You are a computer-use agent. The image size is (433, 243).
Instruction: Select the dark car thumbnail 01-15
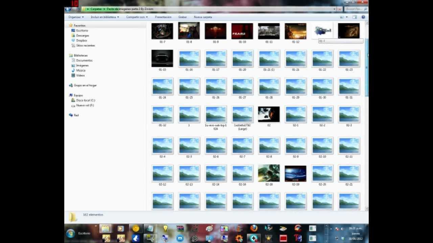162,58
